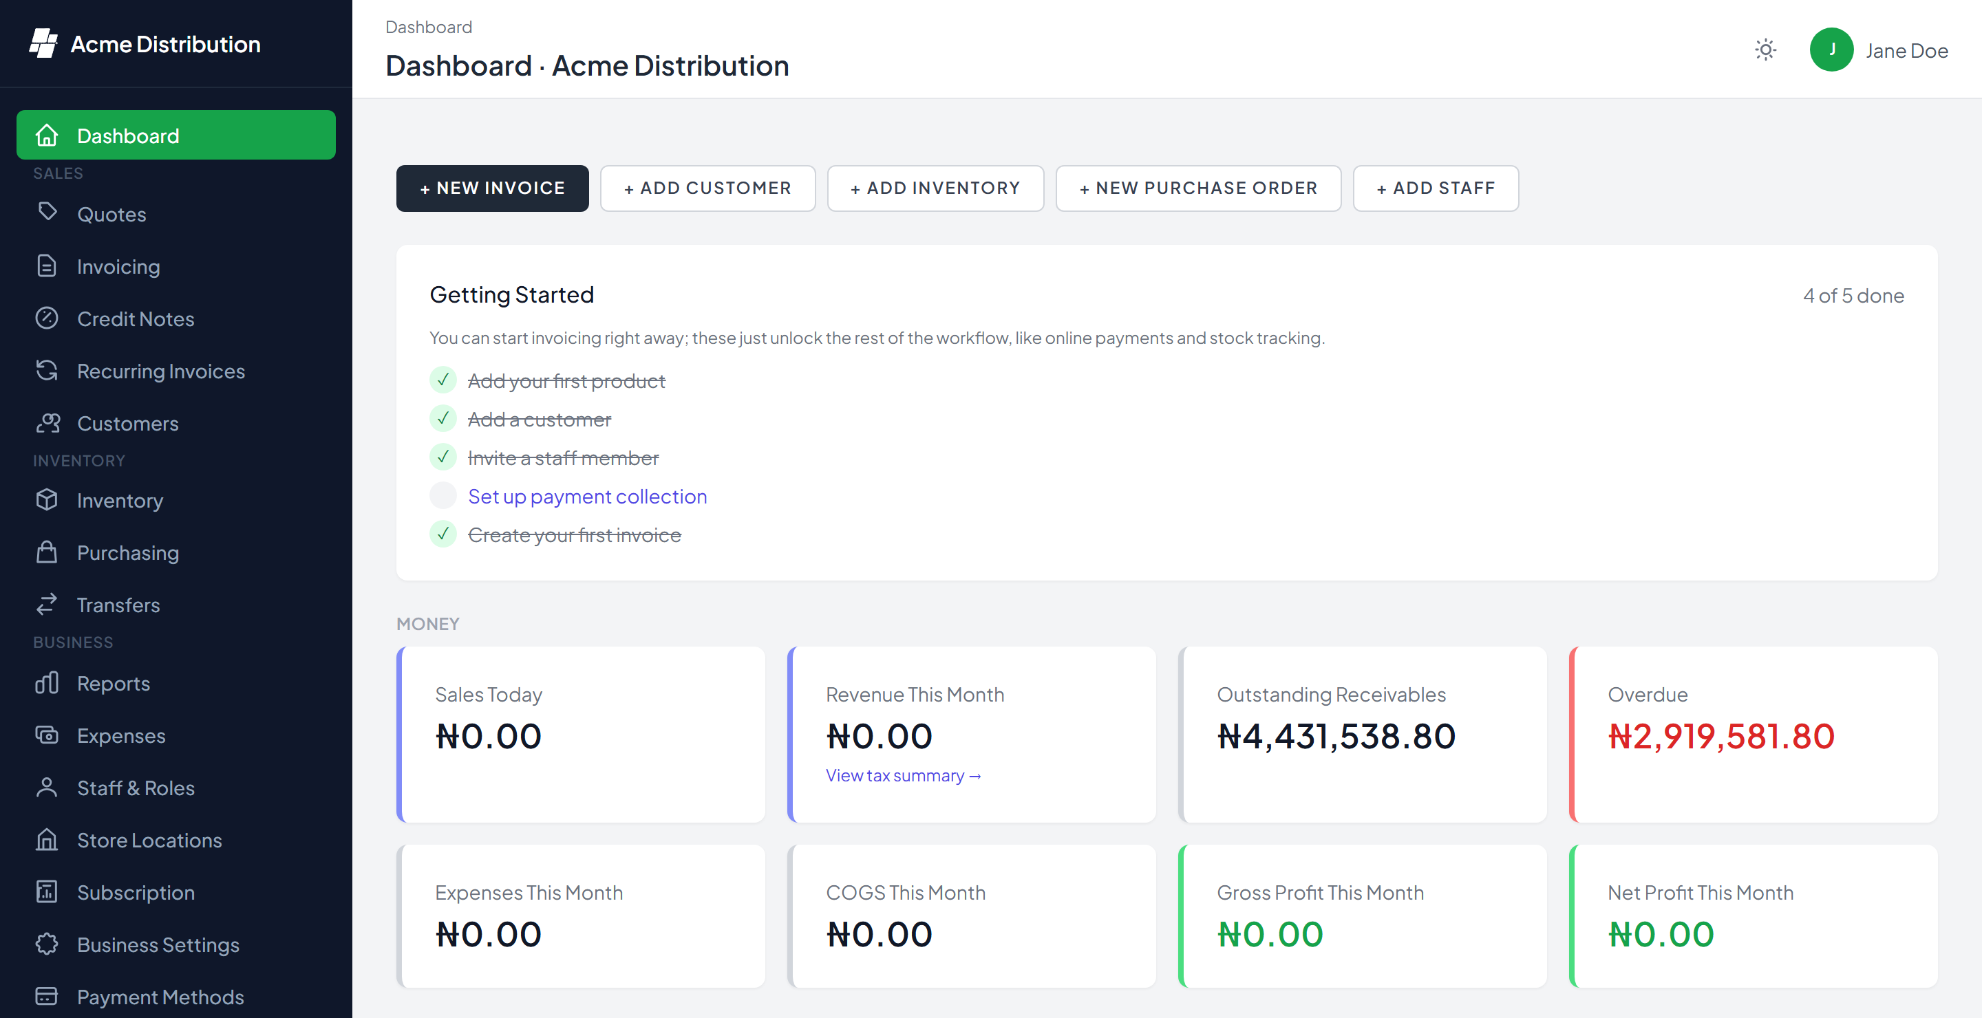Click the + ADD STAFF button

[1436, 188]
